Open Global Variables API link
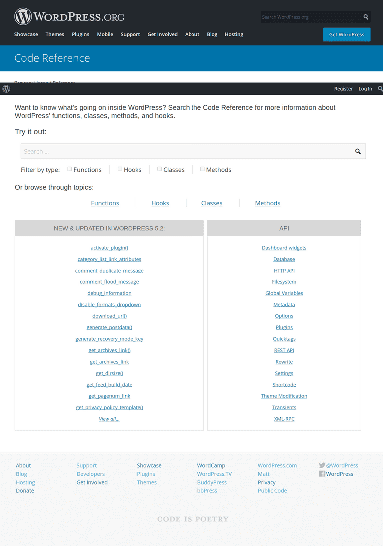The width and height of the screenshot is (383, 546). pos(284,293)
